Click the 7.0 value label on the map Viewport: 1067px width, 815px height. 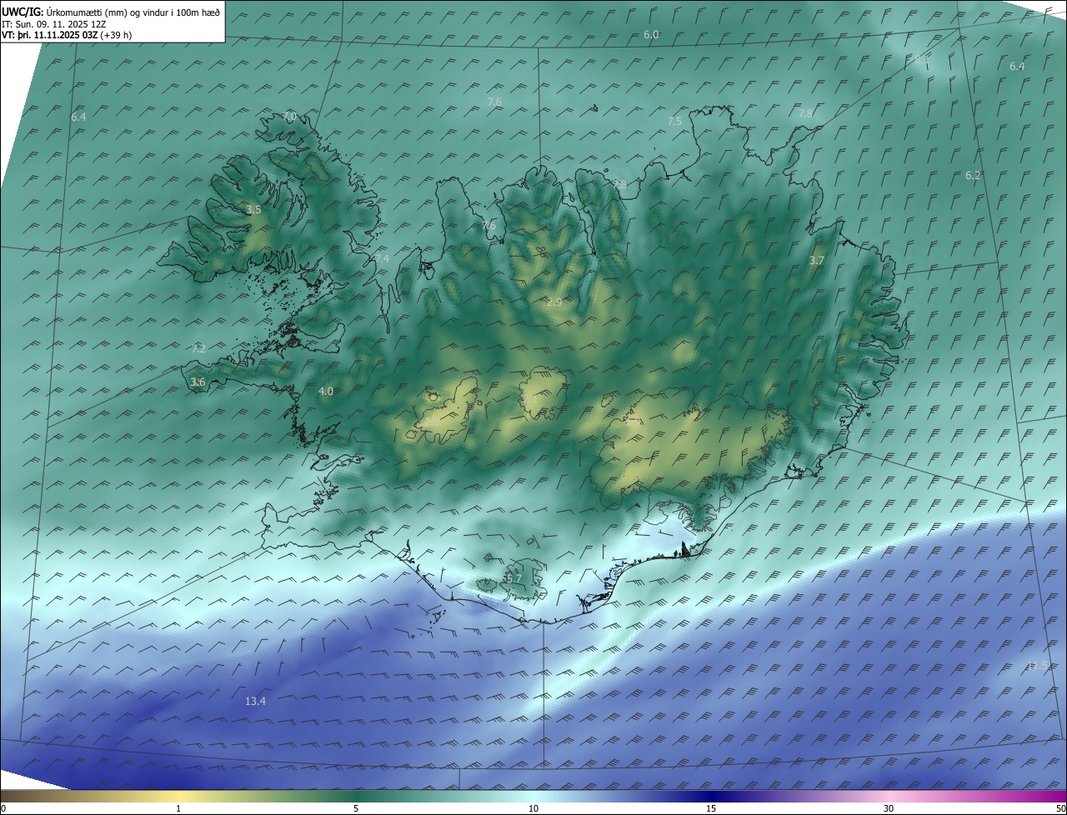point(289,116)
